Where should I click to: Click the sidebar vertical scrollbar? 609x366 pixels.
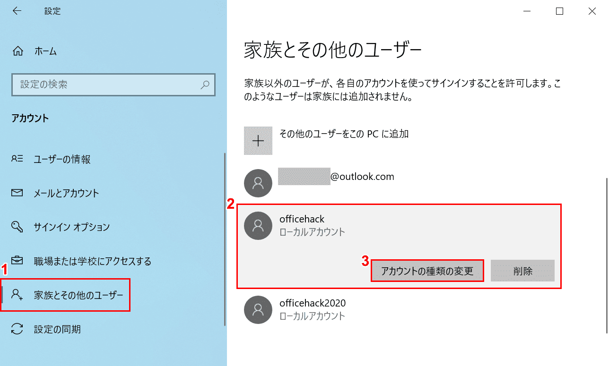pos(225,239)
